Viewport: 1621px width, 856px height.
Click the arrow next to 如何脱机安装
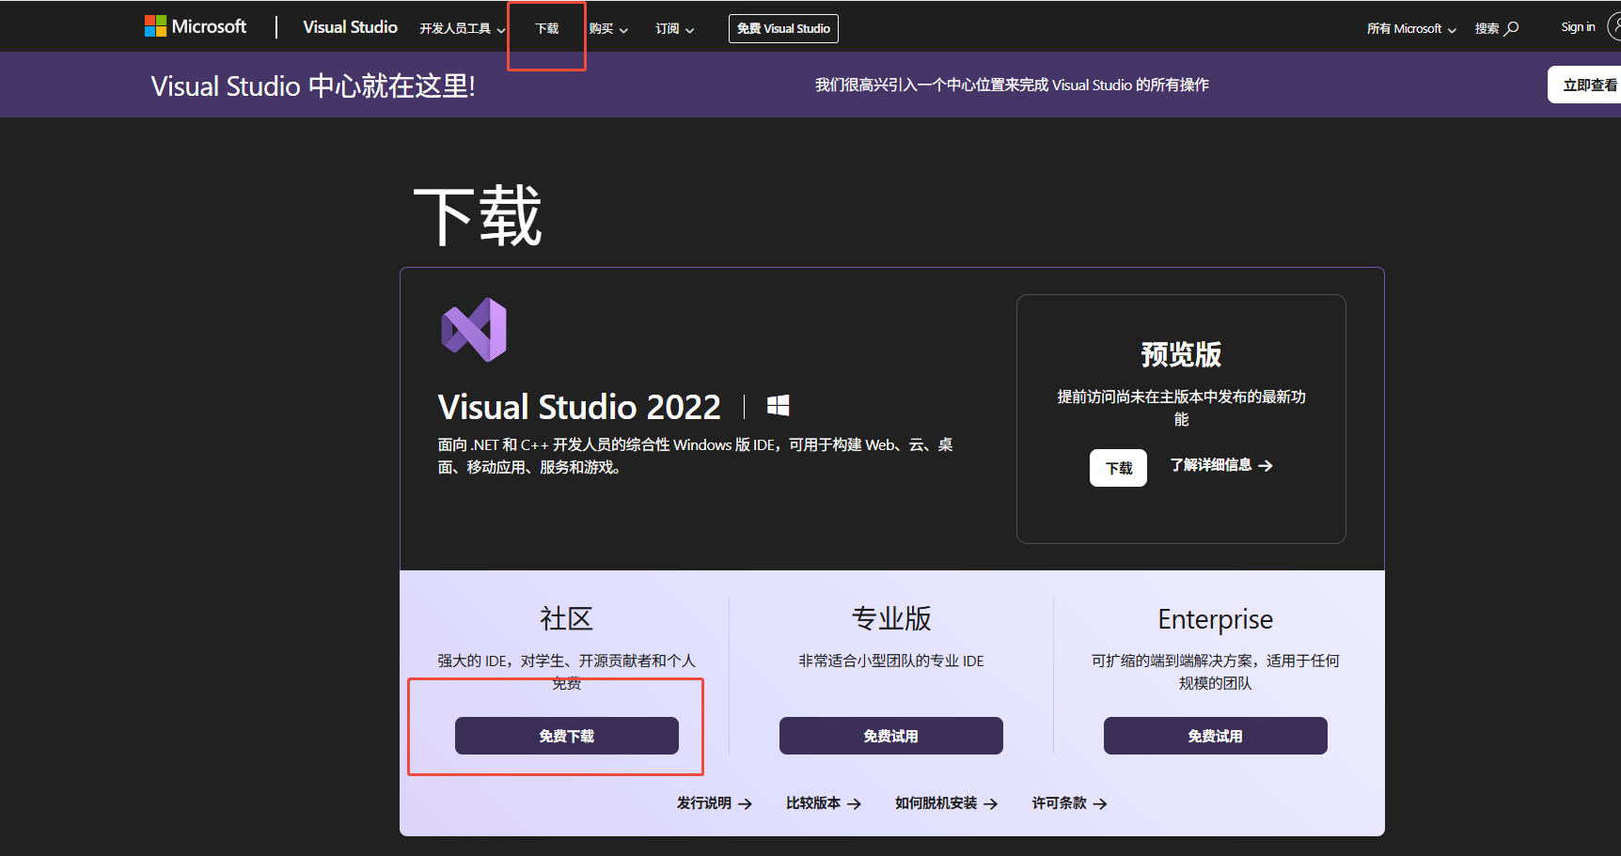(990, 803)
